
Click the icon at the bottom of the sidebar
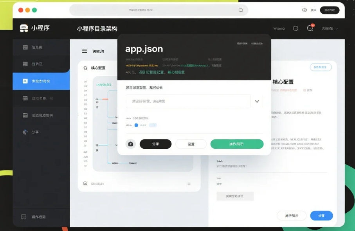coord(24,217)
